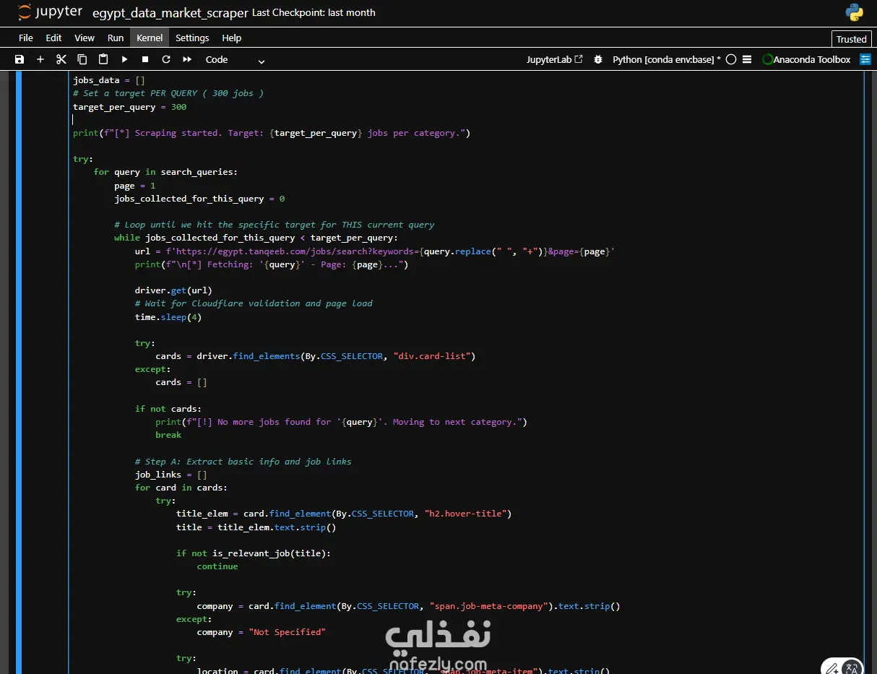Open the Kernel menu
This screenshot has height=674, width=877.
150,38
